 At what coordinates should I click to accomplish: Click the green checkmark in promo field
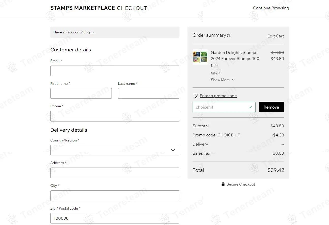(x=250, y=107)
